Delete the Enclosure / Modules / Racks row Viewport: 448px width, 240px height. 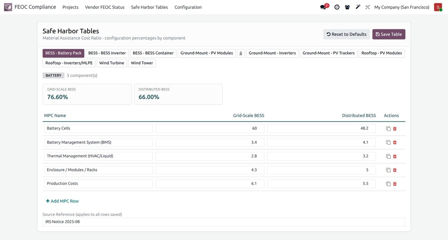[395, 170]
